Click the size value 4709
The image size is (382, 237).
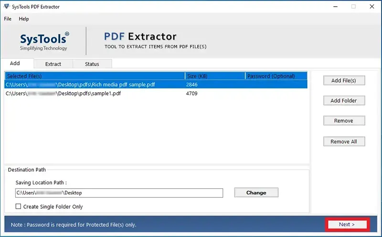[192, 93]
